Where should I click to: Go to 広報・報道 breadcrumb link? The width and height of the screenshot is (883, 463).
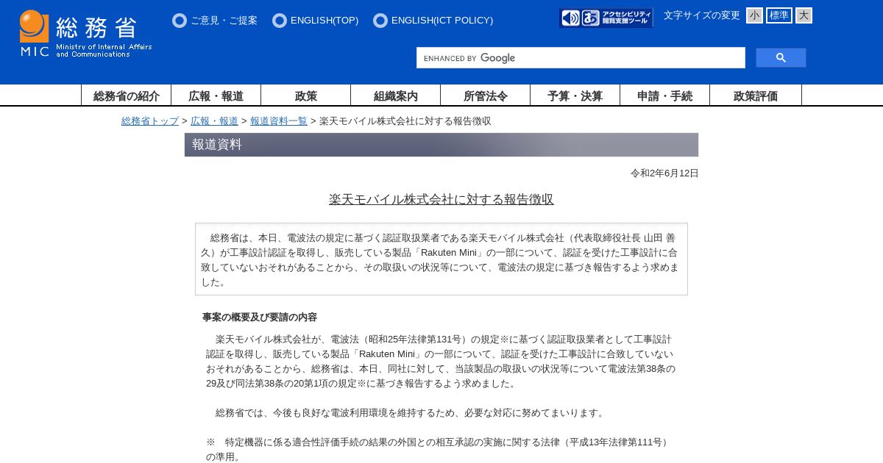[214, 121]
